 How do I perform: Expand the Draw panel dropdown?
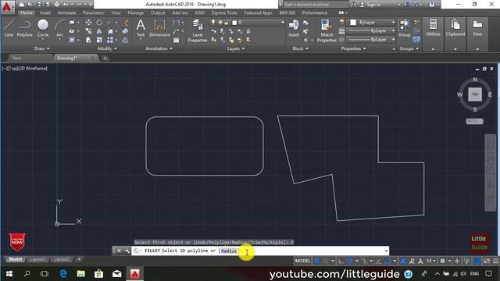(x=41, y=48)
